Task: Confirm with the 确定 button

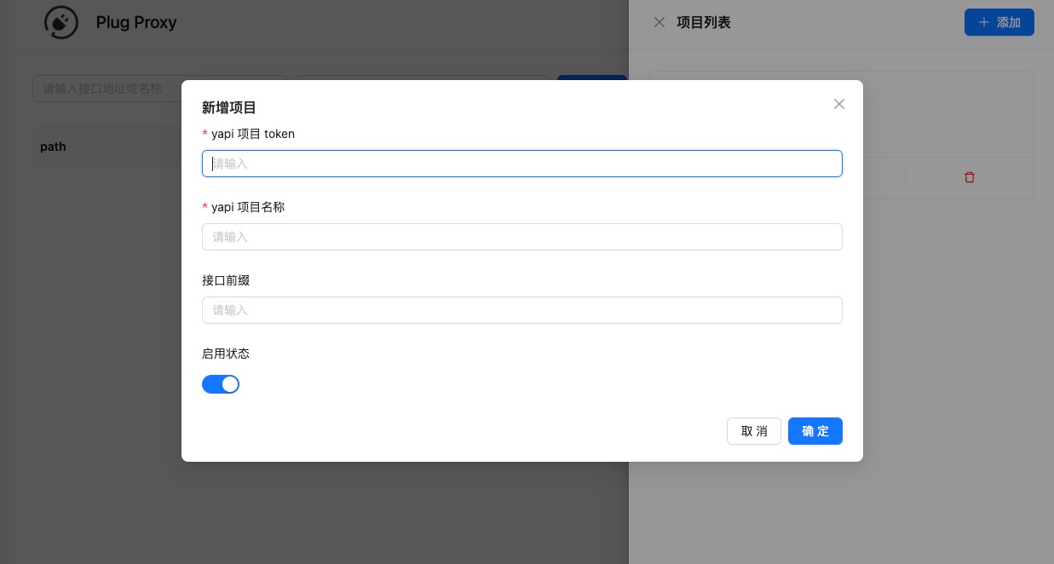Action: tap(815, 431)
